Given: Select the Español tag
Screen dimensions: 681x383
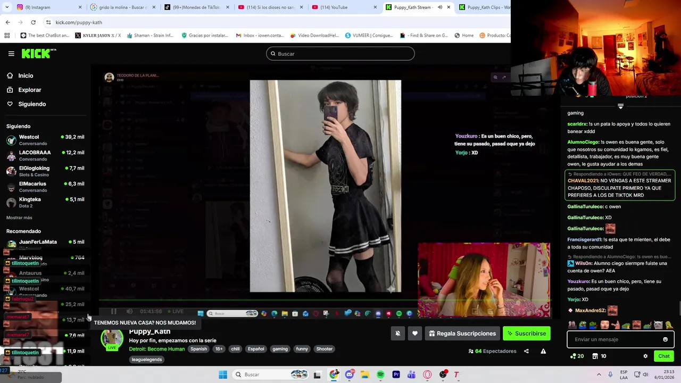Looking at the screenshot, I should pos(256,349).
